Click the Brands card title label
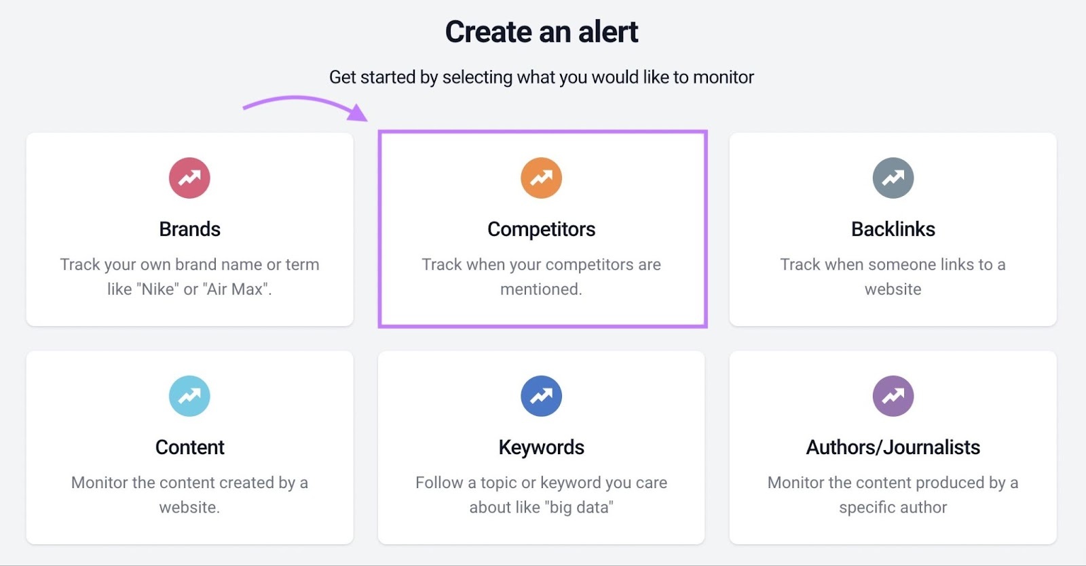Screen dimensions: 1086x566 189,229
